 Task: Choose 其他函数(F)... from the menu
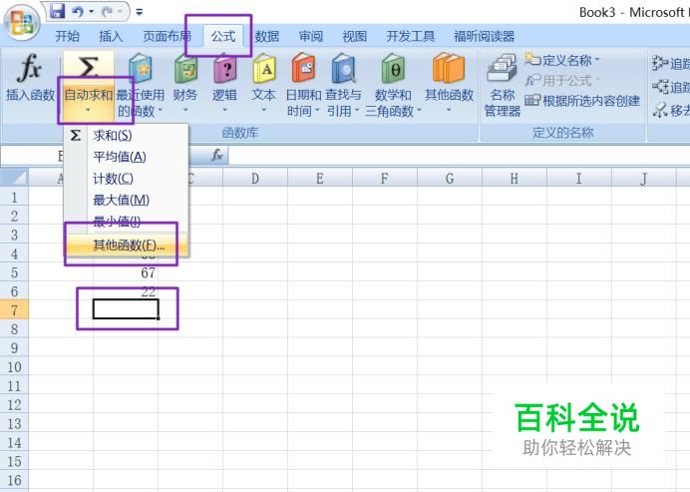pos(127,245)
